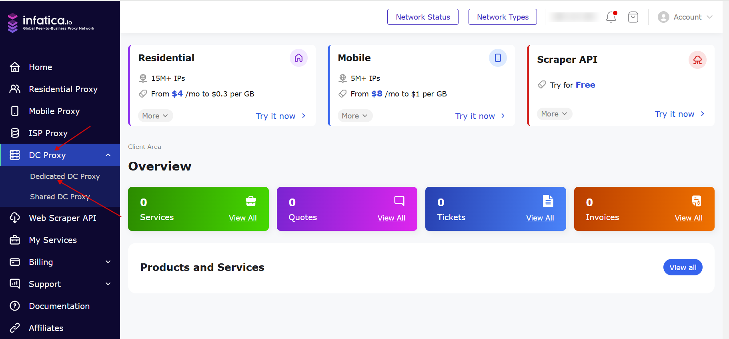This screenshot has height=339, width=729.
Task: Click the Quotes tile message icon
Action: (399, 201)
